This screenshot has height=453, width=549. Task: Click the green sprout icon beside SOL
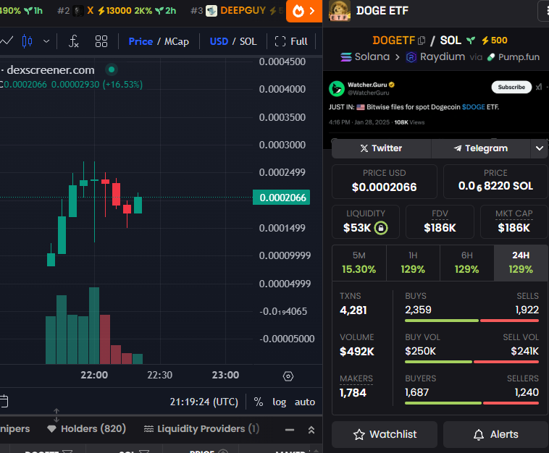(x=471, y=41)
